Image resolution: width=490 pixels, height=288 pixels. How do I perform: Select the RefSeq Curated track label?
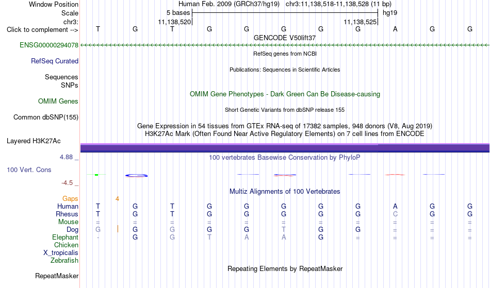pyautogui.click(x=54, y=61)
